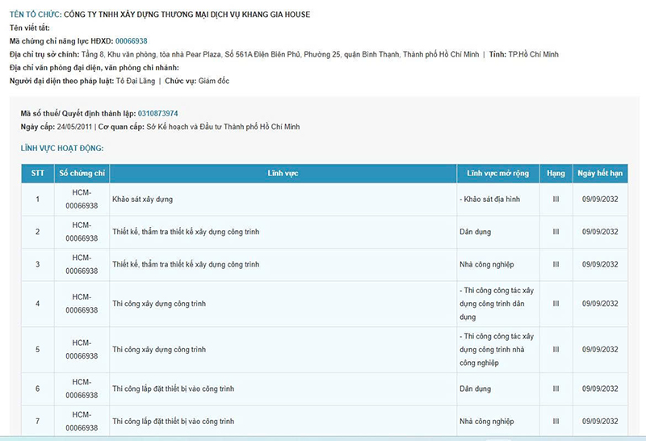Select legal representative name Tô Đại Lãng
646x441 pixels.
click(136, 81)
